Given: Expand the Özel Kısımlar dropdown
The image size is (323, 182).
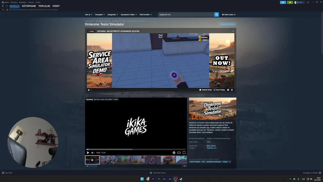Looking at the screenshot, I should click(x=146, y=15).
